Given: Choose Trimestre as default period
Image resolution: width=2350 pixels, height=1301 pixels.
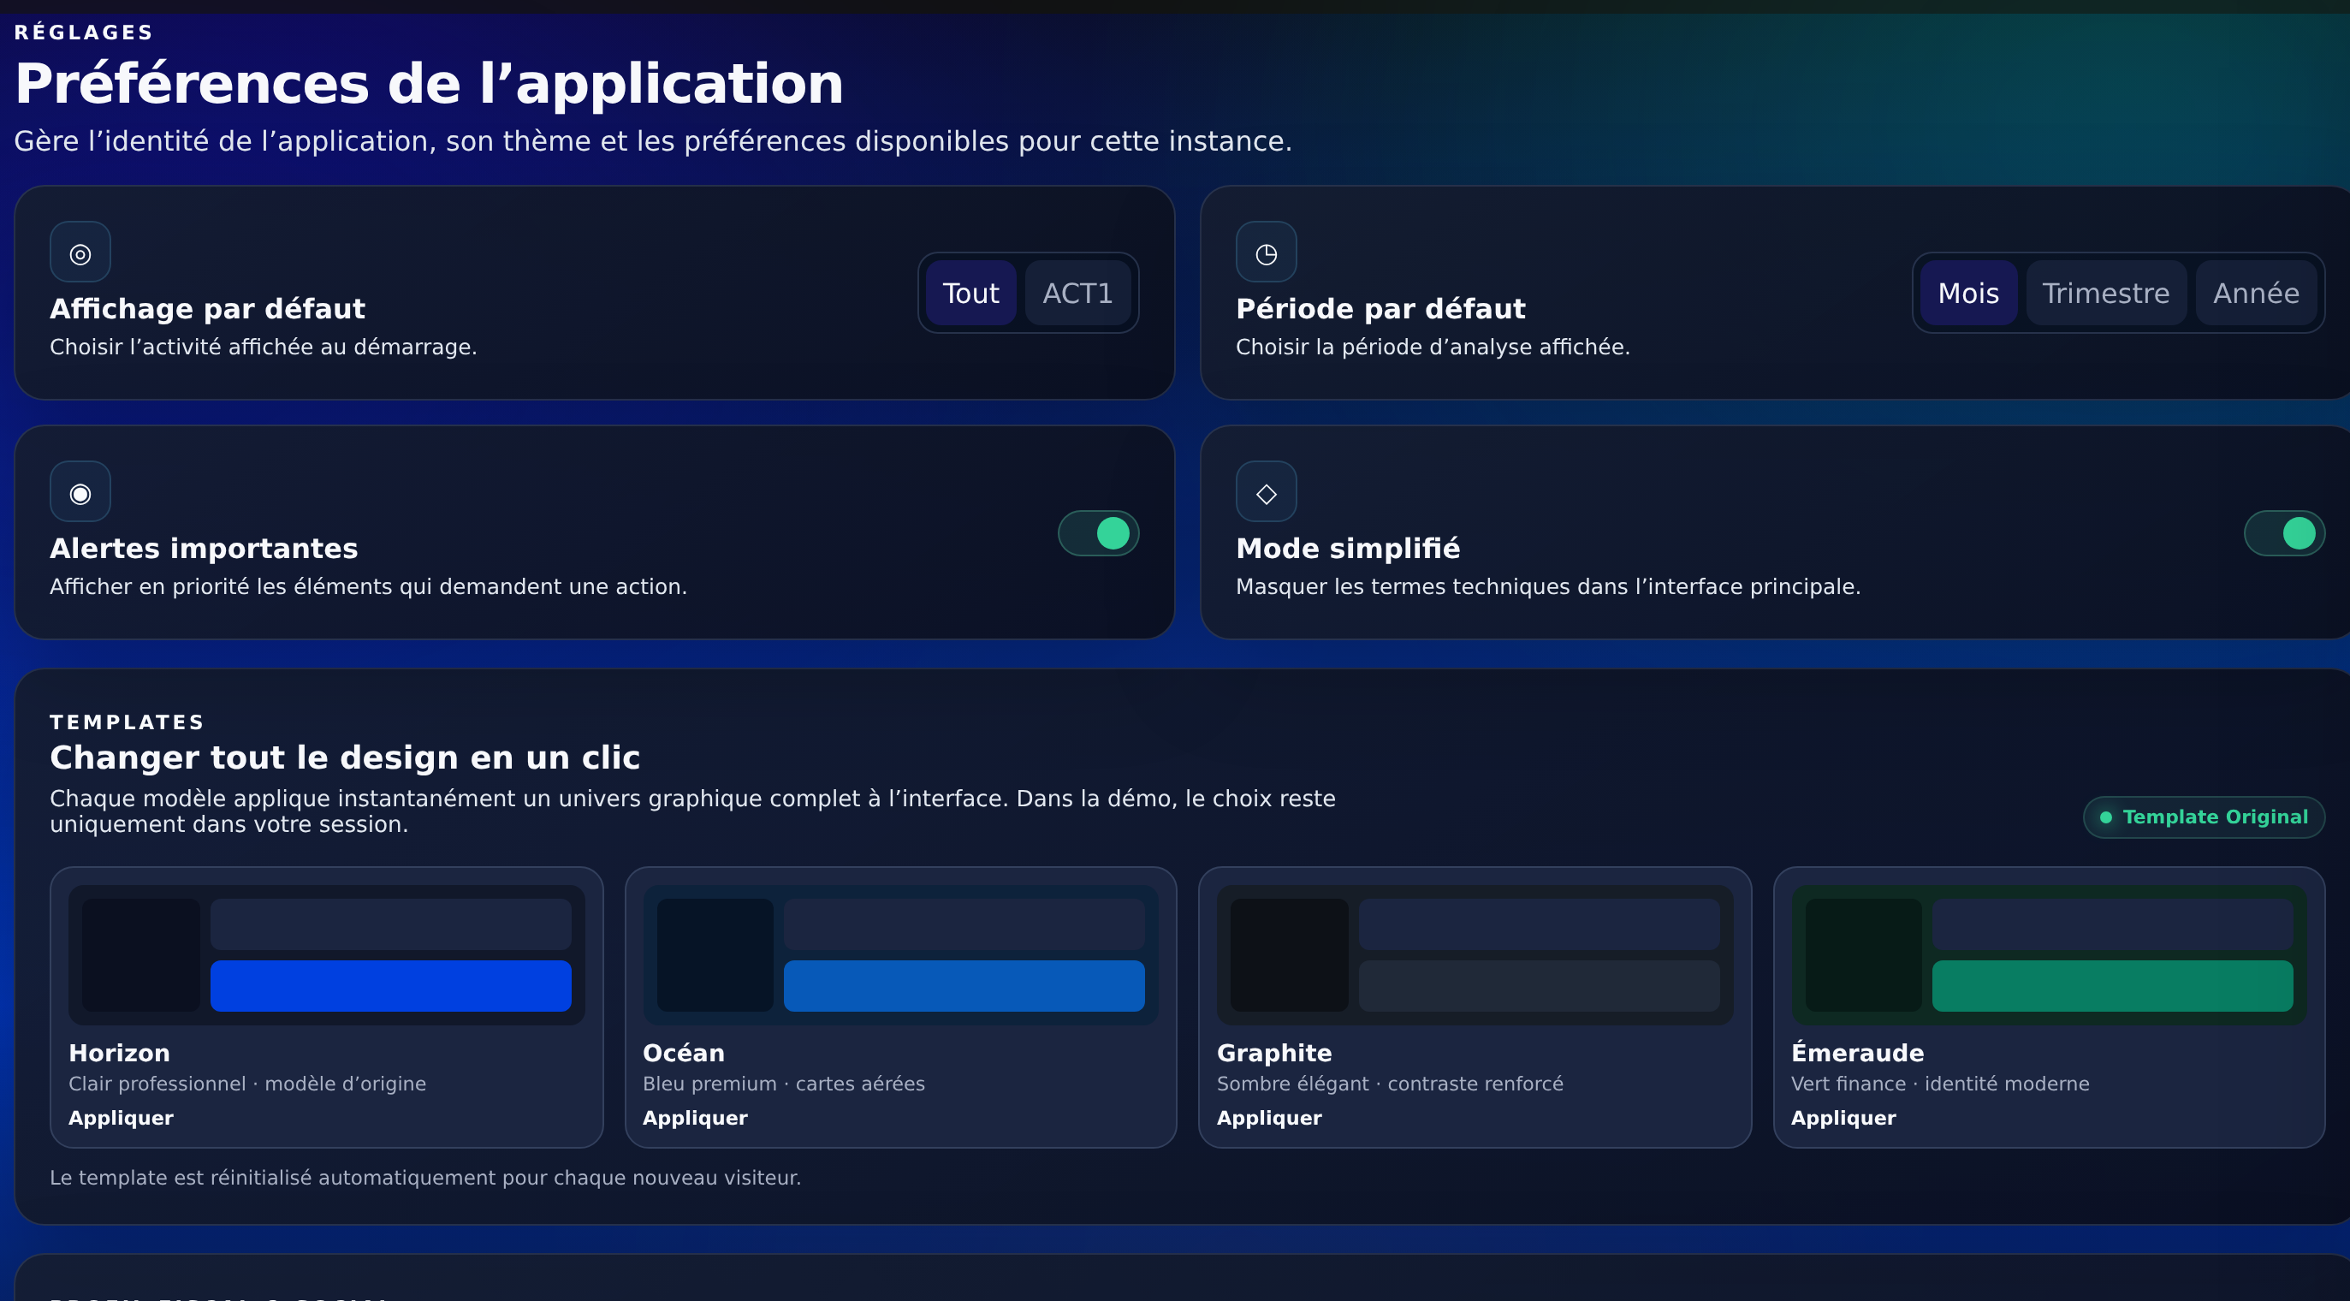Looking at the screenshot, I should (x=2105, y=293).
